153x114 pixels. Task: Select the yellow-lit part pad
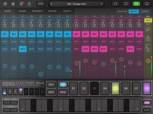coord(115,88)
